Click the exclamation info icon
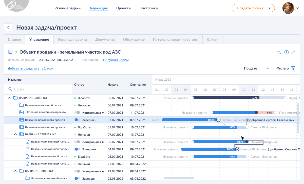Viewport: 304px width, 184px height. [x=287, y=52]
